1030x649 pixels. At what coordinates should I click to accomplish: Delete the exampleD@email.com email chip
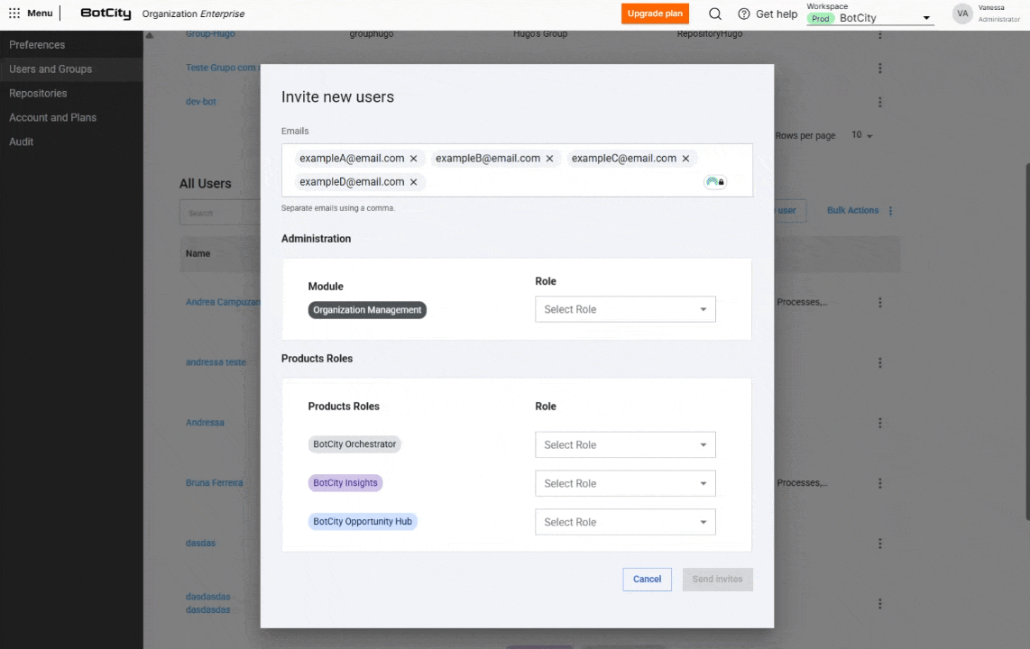tap(414, 182)
